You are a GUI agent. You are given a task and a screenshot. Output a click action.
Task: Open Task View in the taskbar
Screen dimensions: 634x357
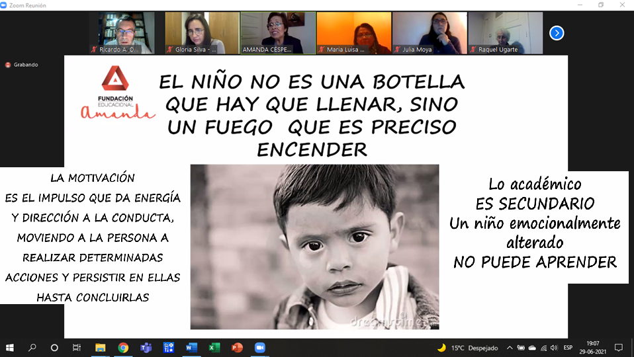click(77, 347)
